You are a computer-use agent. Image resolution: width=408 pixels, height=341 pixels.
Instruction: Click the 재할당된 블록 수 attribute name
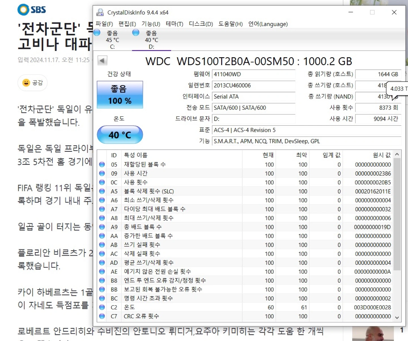[145, 164]
